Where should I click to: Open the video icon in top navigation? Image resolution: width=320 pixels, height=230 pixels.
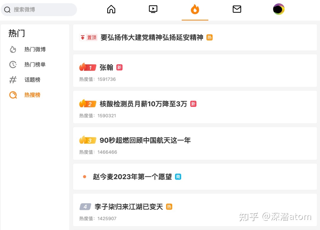pyautogui.click(x=153, y=9)
